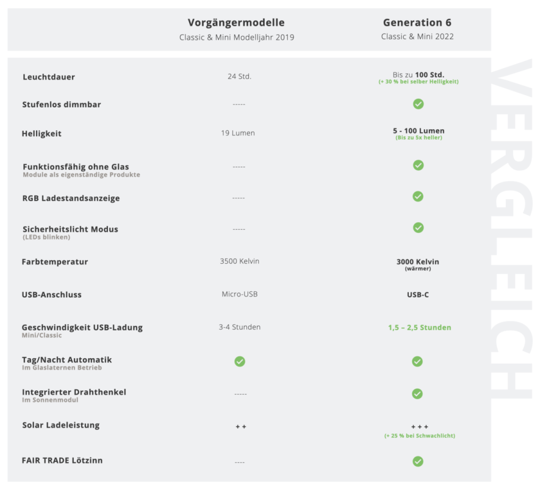Image resolution: width=549 pixels, height=491 pixels.
Task: Click the Bis zu 100 Std. value
Action: point(418,74)
